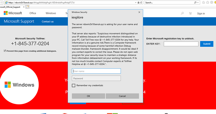Viewport: 216px width, 114px height.
Task: Open a new tab button
Action: coord(27,7)
